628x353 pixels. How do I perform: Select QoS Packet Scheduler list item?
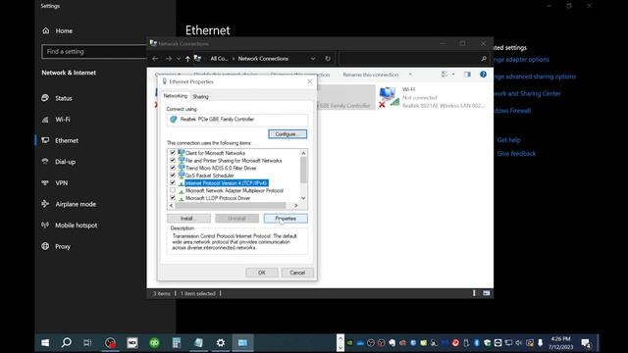(209, 176)
